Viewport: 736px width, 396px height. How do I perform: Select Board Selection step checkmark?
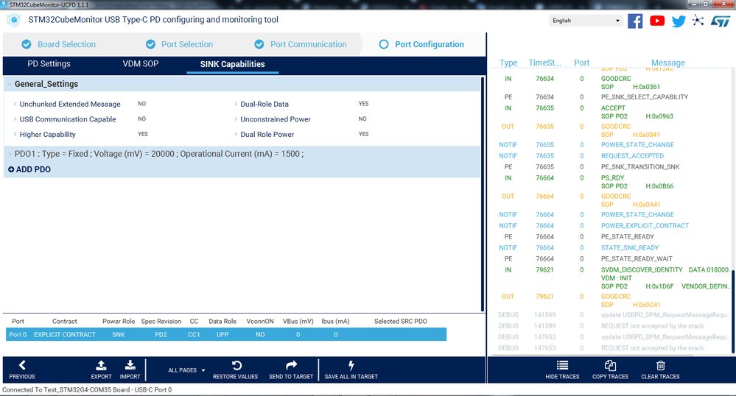pos(27,44)
